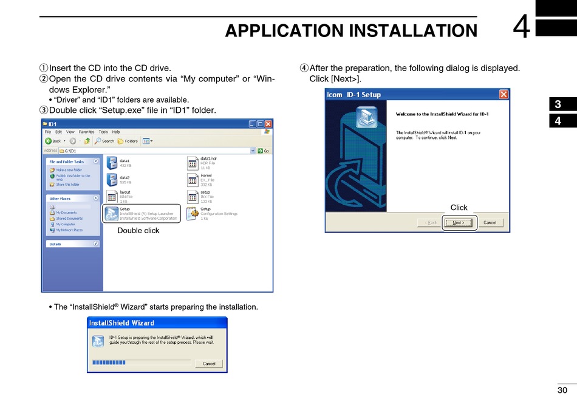This screenshot has height=408, width=577.
Task: Expand the address bar dropdown arrow
Action: [x=253, y=151]
